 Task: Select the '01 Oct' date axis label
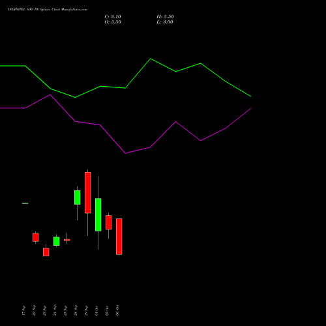point(96,310)
